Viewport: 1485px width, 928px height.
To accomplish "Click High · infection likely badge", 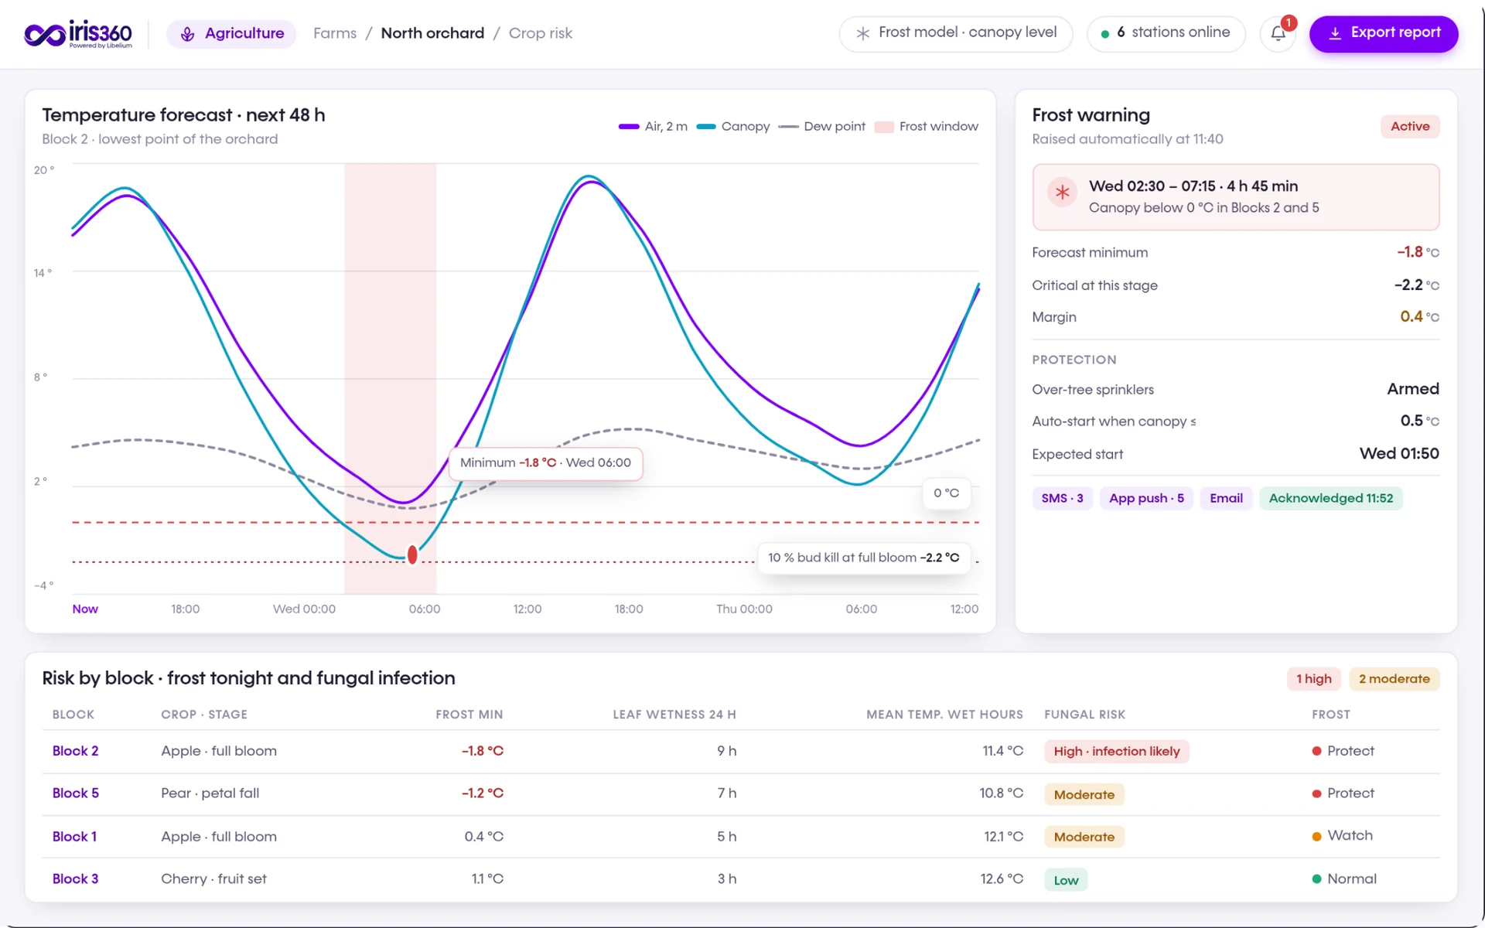I will click(1116, 752).
